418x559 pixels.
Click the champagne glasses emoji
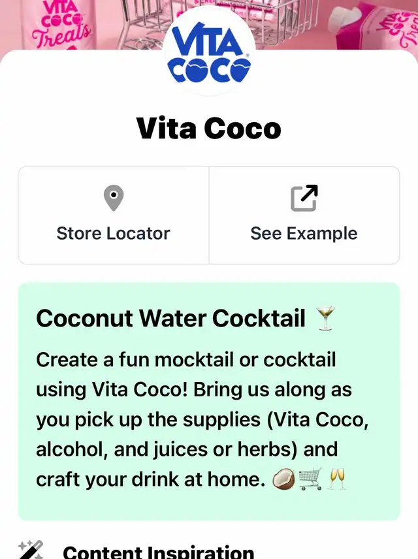pos(337,479)
